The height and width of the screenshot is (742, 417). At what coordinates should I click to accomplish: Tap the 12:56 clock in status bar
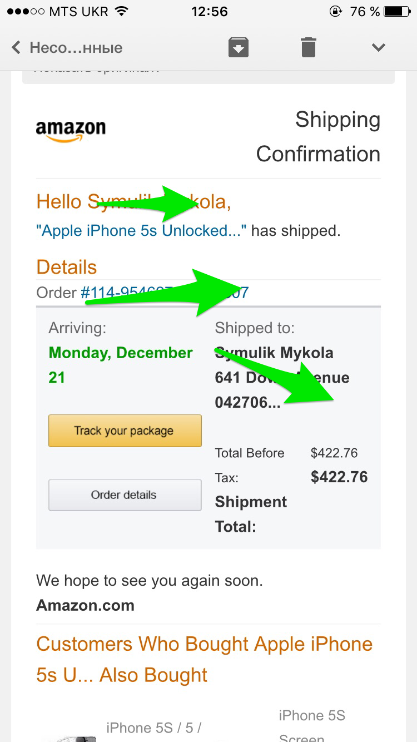(209, 11)
